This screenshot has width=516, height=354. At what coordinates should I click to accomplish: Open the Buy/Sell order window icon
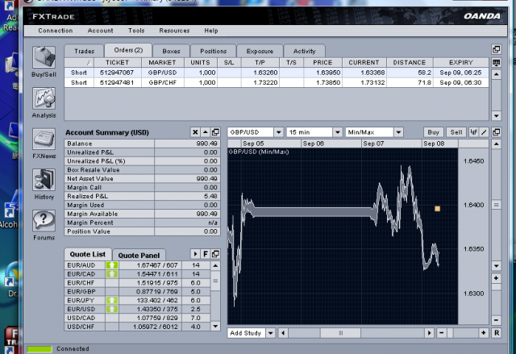point(44,57)
